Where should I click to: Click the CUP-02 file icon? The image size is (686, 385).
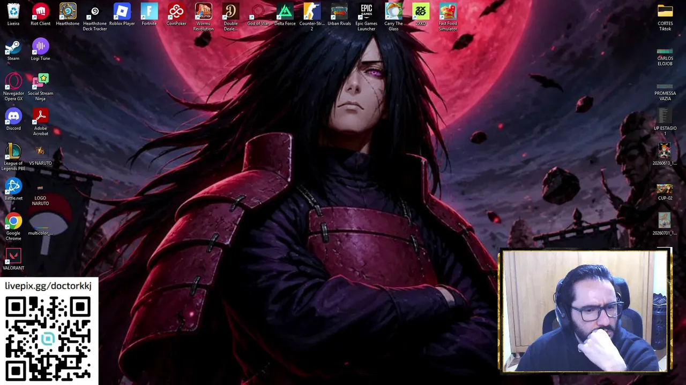[x=665, y=189]
